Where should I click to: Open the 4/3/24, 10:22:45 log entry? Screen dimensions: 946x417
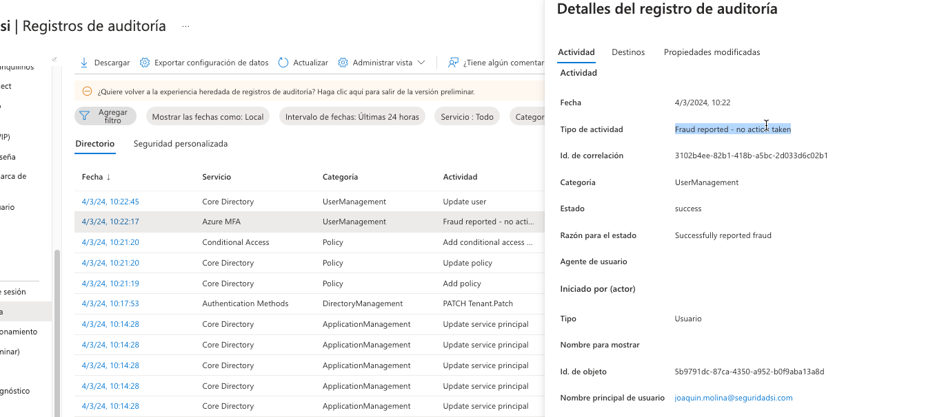click(x=110, y=202)
